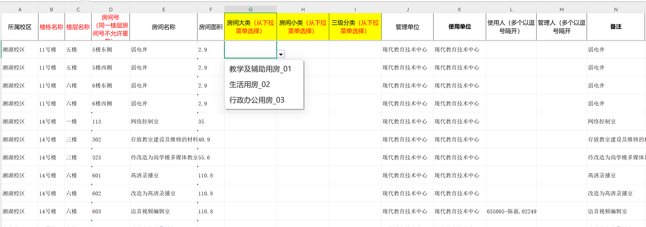Pick 行政办公用房_03 from dropdown options
The width and height of the screenshot is (646, 227).
click(256, 100)
